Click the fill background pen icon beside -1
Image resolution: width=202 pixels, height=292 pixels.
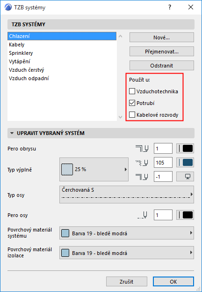(142, 177)
